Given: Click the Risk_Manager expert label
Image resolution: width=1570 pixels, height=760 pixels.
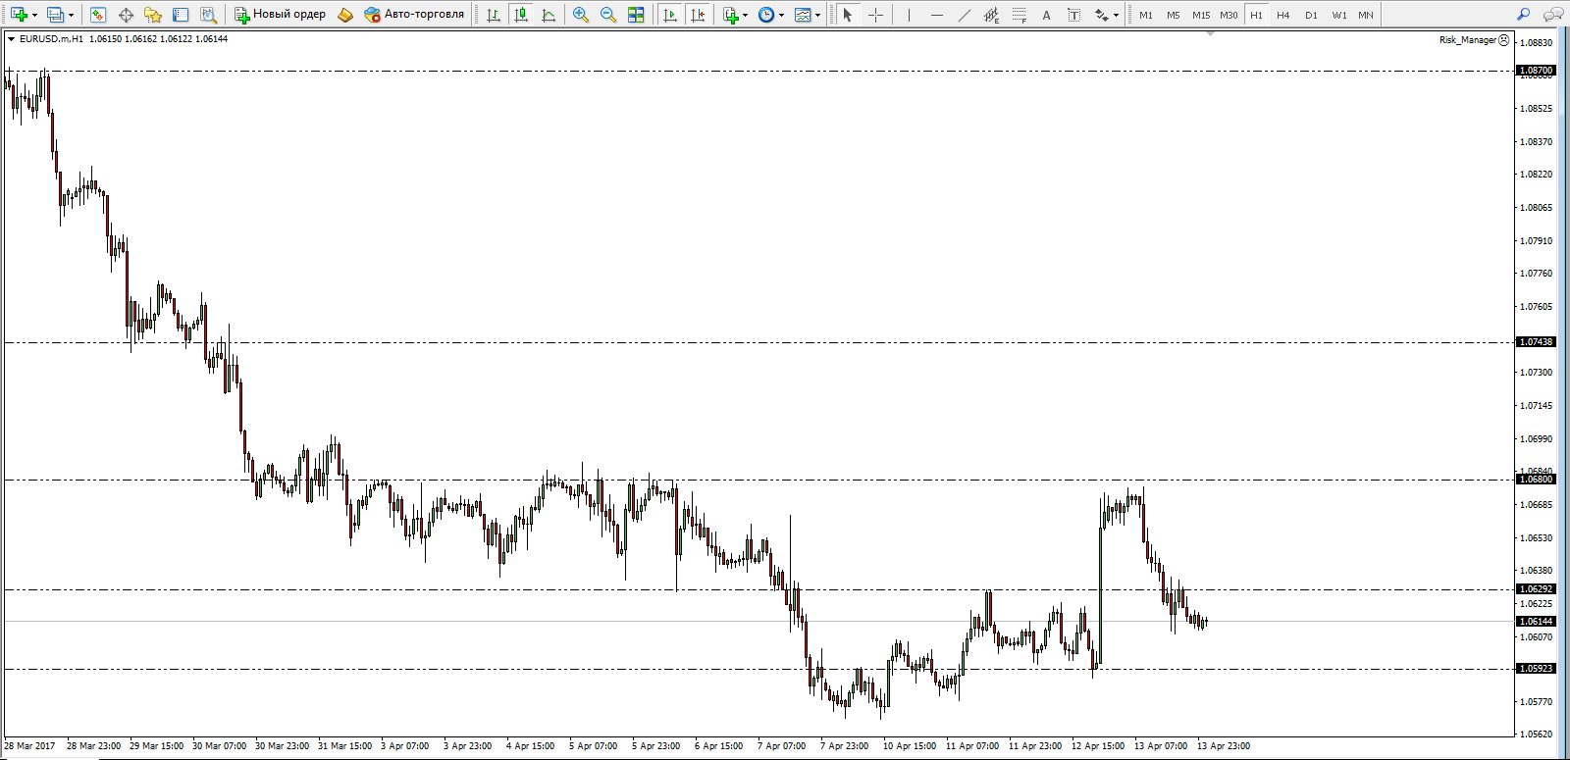Looking at the screenshot, I should pyautogui.click(x=1467, y=40).
